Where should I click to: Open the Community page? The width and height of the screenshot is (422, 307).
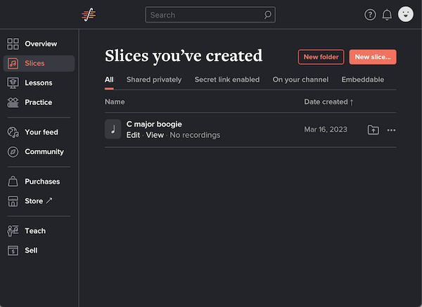tap(44, 151)
